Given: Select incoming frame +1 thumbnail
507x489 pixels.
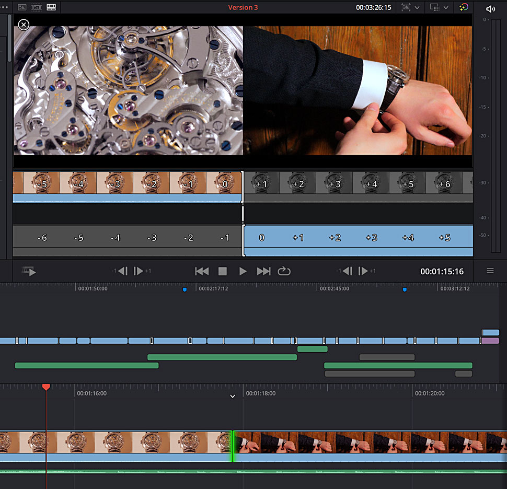Looking at the screenshot, I should click(261, 183).
